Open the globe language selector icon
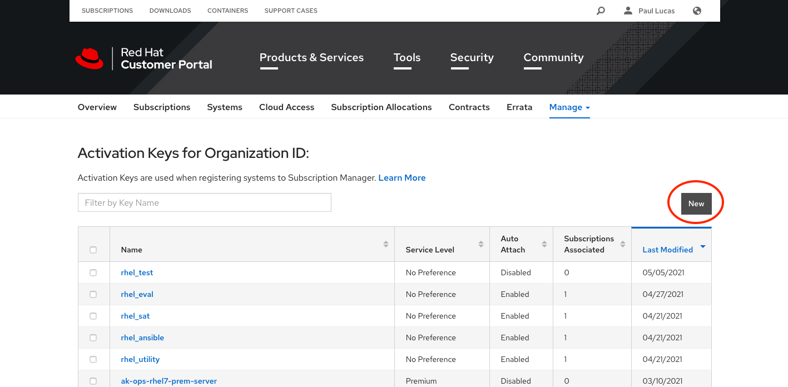 point(697,11)
